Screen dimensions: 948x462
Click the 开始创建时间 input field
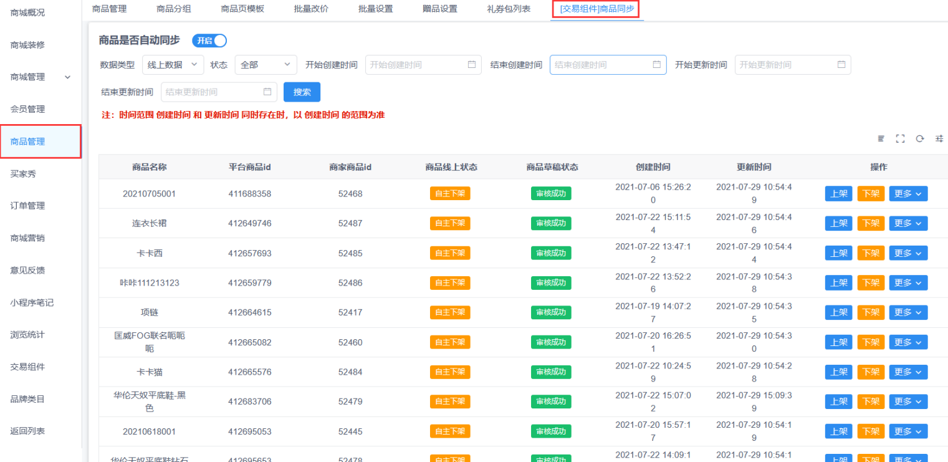(x=414, y=64)
